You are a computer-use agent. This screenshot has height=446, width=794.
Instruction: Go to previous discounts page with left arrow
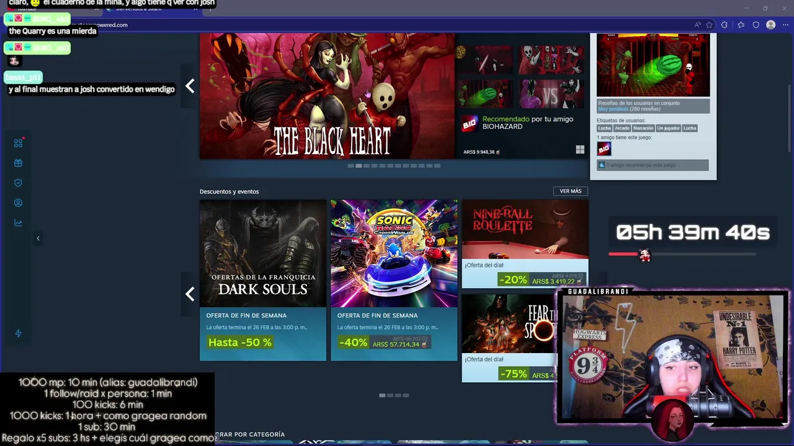190,294
